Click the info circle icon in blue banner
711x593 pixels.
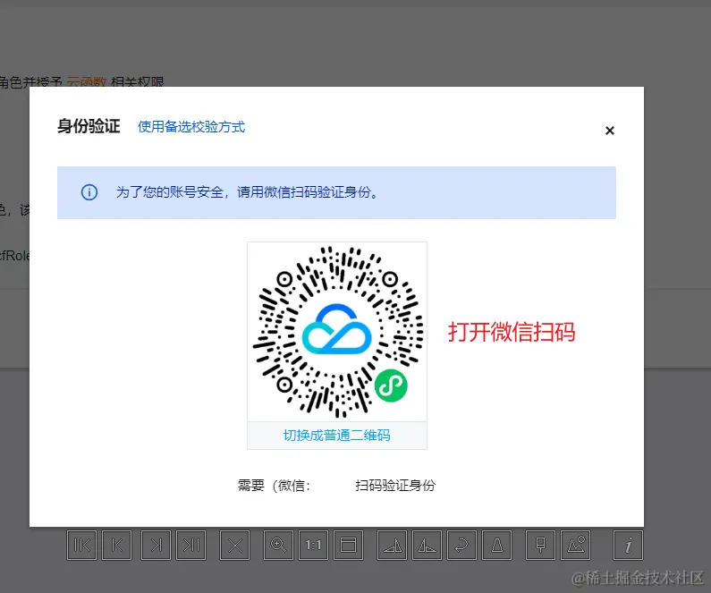tap(89, 192)
